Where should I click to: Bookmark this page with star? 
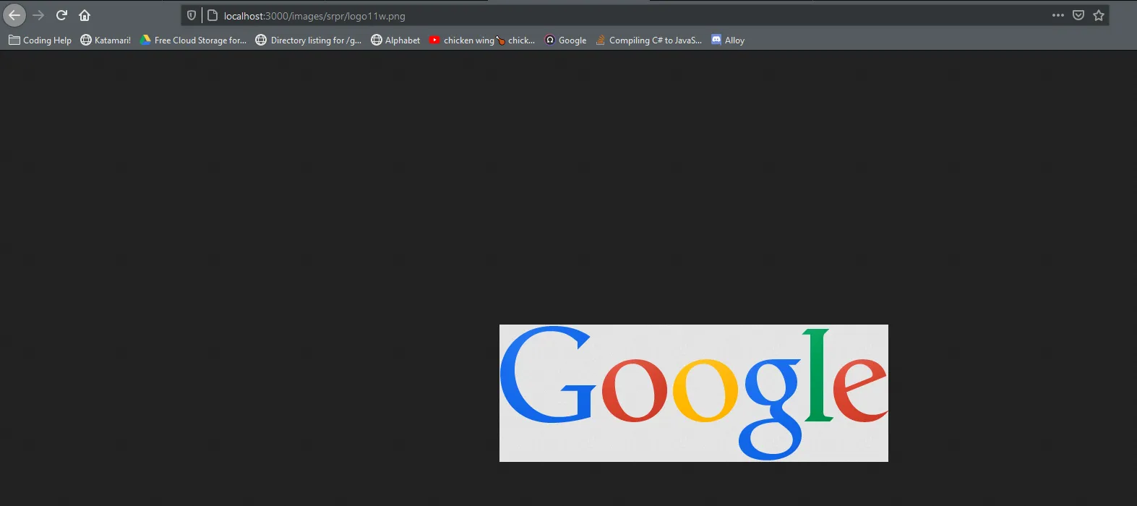coord(1099,15)
